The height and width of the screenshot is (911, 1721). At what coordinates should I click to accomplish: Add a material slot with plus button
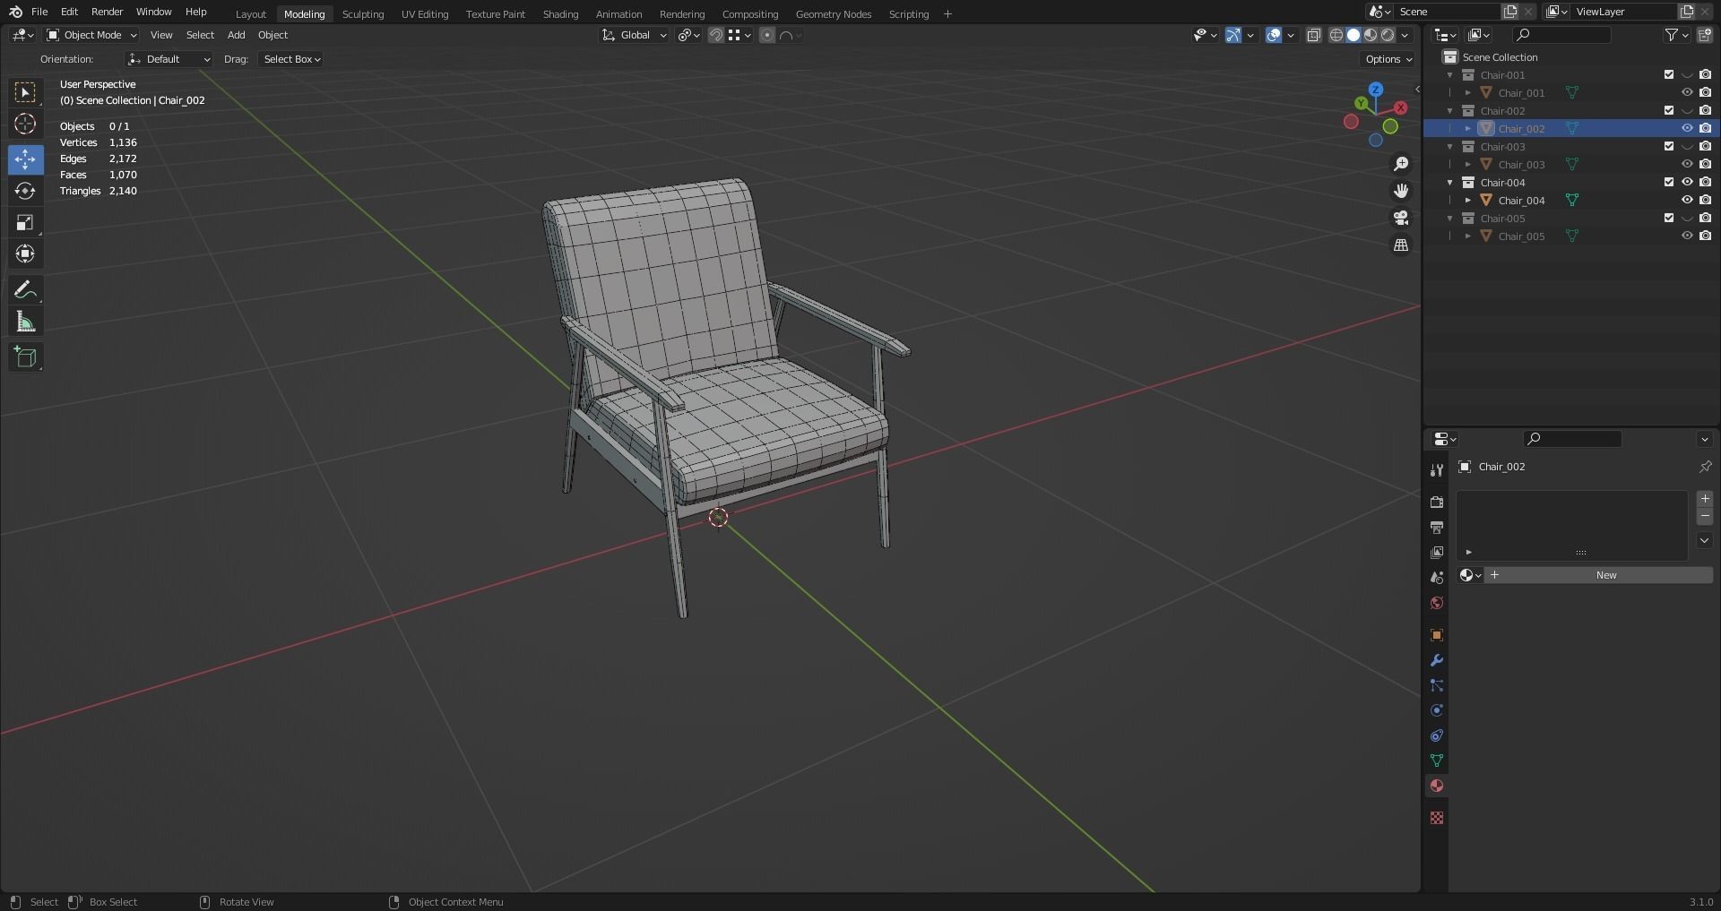point(1705,499)
